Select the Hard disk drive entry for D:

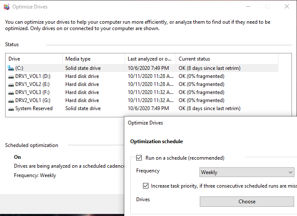pos(82,76)
